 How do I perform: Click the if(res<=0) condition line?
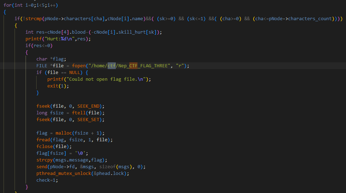[x=39, y=46]
